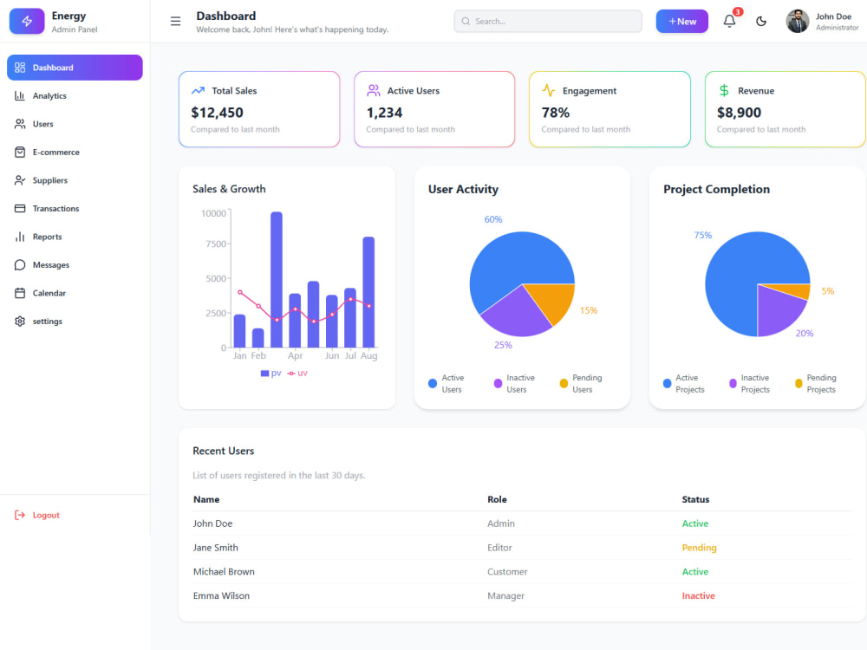
Task: Click Total Sales trending arrow icon
Action: click(x=198, y=91)
